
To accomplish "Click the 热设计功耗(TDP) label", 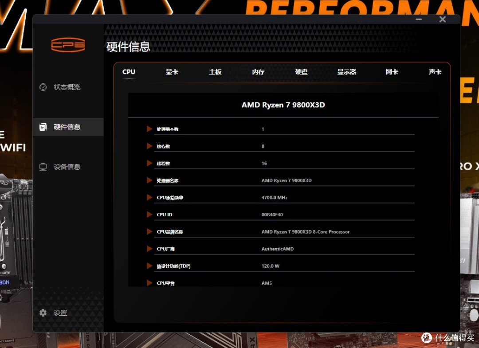I will (173, 266).
